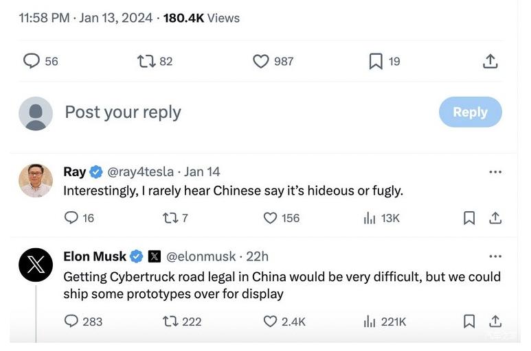Repost Ray's tweet
The height and width of the screenshot is (351, 531).
[x=169, y=218]
